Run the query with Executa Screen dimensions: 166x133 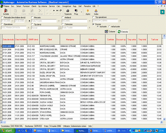tap(123, 32)
